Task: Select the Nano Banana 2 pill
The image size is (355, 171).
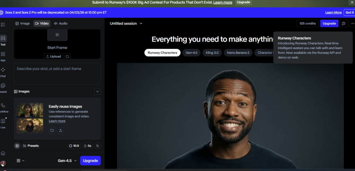Action: [x=238, y=53]
